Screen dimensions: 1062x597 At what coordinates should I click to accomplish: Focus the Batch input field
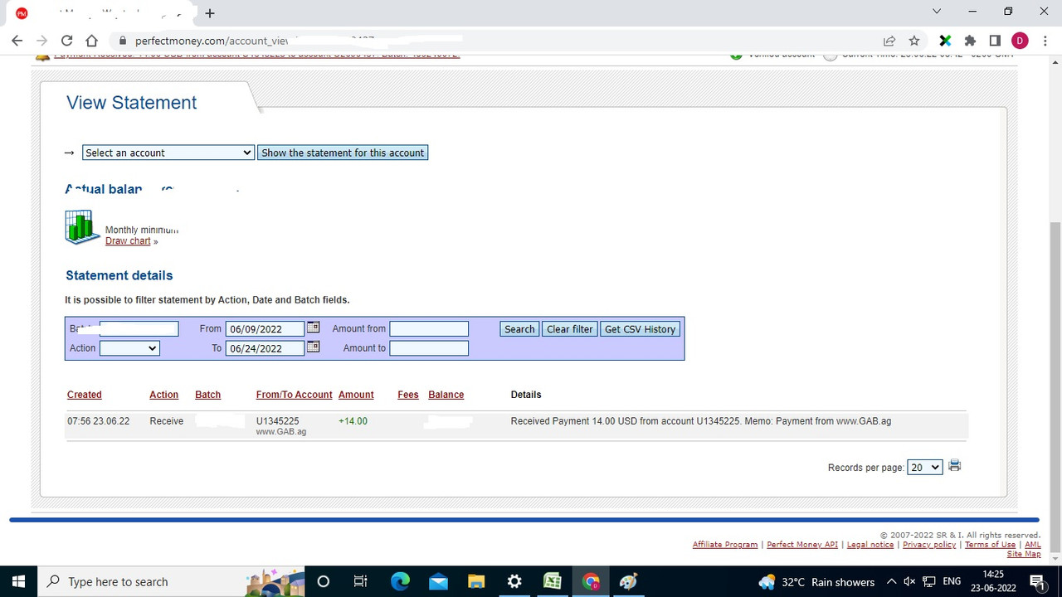139,329
